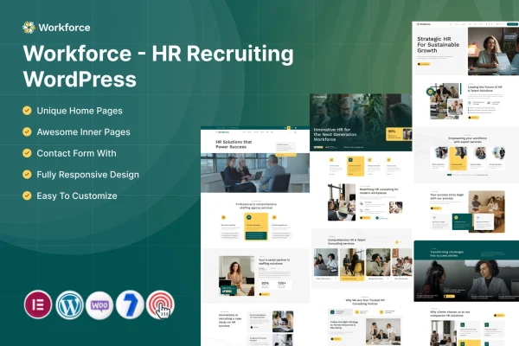Viewport: 519px width, 346px height.
Task: Click the Elementor badge icon
Action: (x=38, y=304)
